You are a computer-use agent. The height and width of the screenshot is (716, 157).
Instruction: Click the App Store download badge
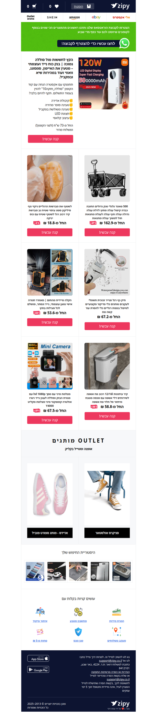38,659
